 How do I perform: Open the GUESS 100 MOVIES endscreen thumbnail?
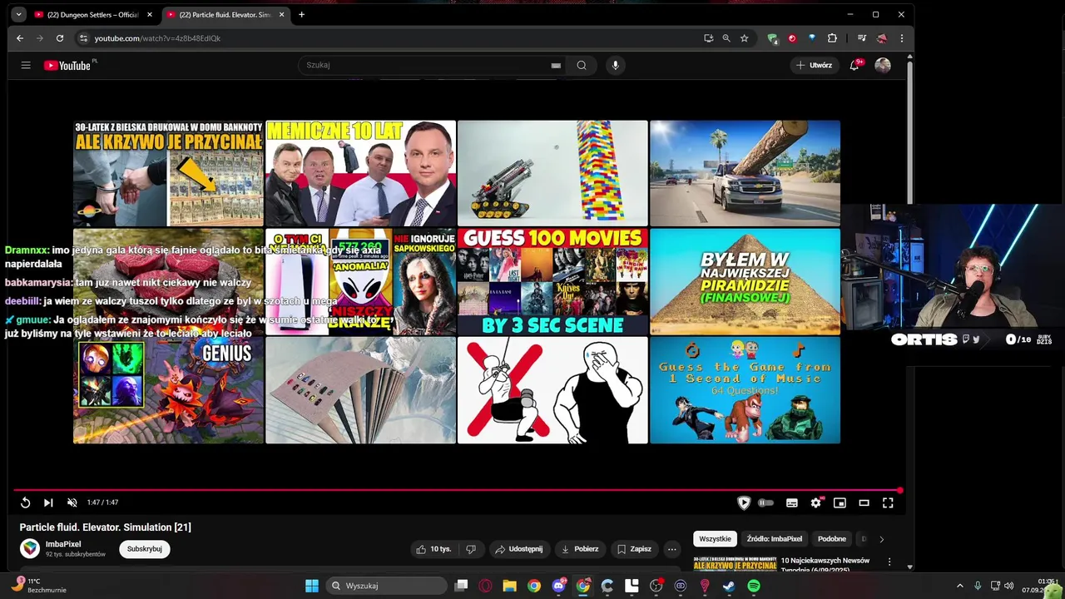(x=552, y=281)
